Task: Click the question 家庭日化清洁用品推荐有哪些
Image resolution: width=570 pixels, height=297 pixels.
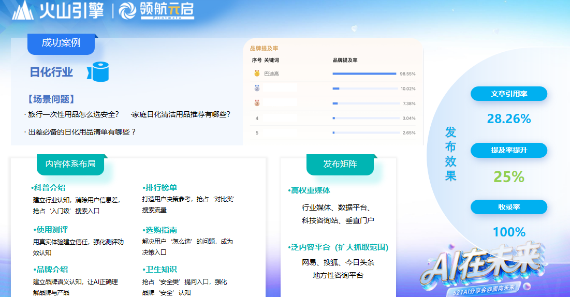Action: point(181,114)
